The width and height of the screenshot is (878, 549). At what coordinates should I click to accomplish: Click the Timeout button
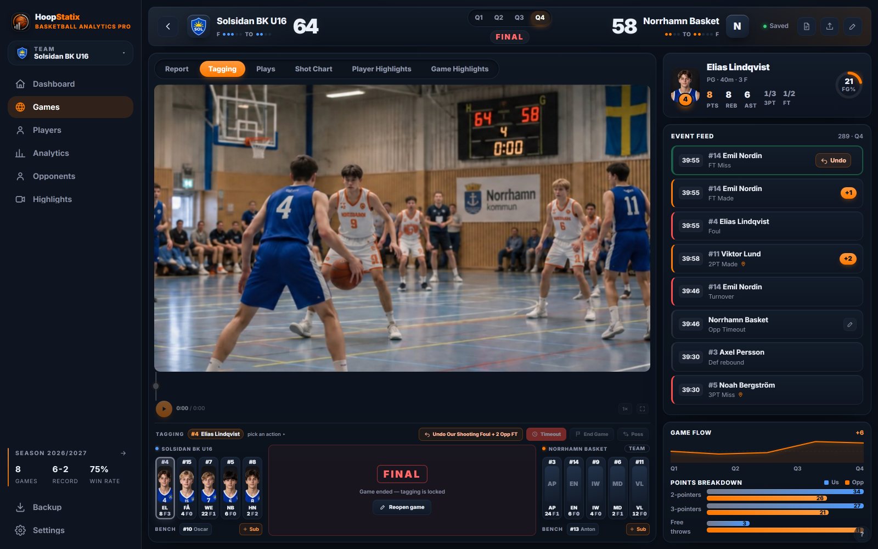[546, 434]
